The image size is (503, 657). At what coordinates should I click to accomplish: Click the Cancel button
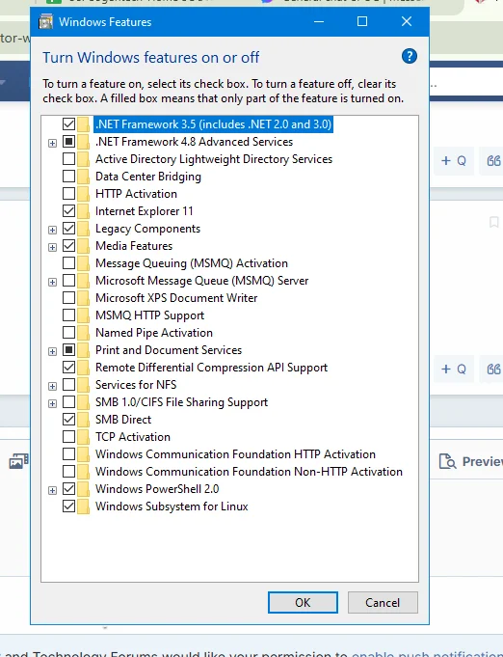click(x=383, y=603)
